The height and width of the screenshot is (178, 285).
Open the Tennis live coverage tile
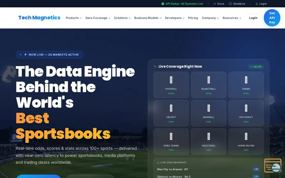pyautogui.click(x=246, y=85)
